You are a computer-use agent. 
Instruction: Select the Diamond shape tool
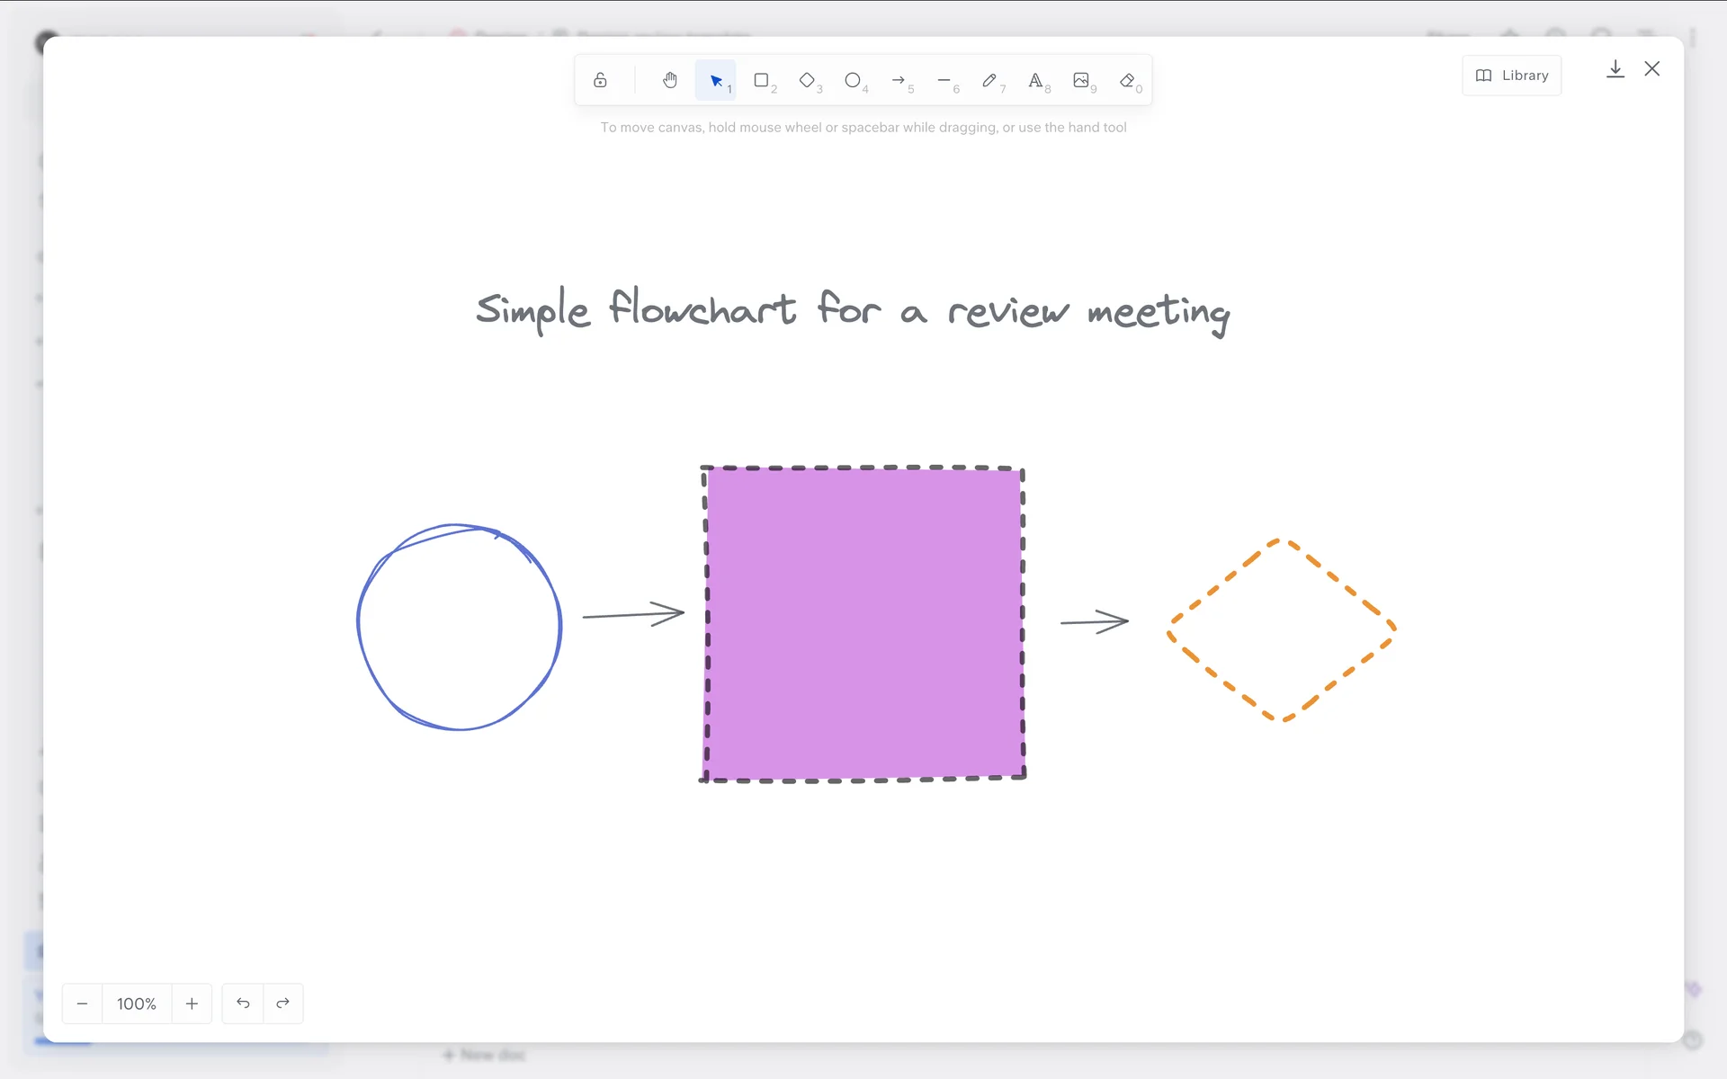click(808, 80)
